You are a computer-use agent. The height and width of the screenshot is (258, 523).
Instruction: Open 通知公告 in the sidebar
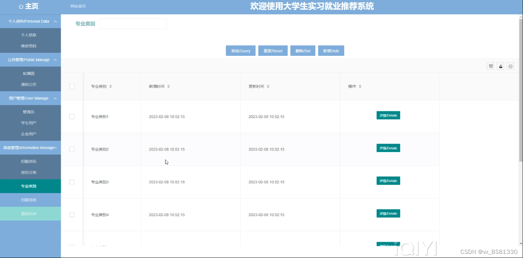pyautogui.click(x=29, y=84)
